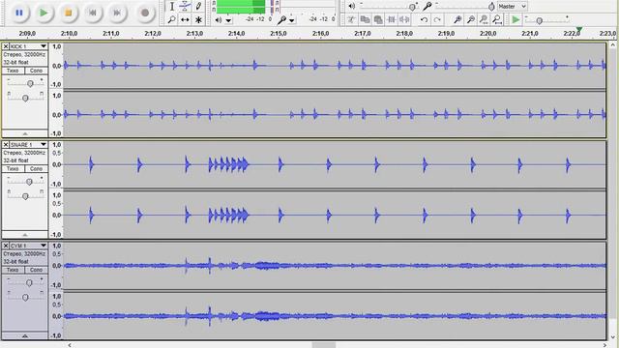
Task: Click the mixer input microphone icon
Action: coord(427,6)
